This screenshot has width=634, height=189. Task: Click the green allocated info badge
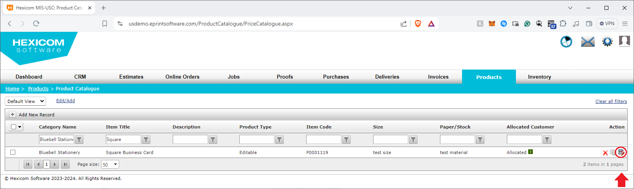point(530,152)
